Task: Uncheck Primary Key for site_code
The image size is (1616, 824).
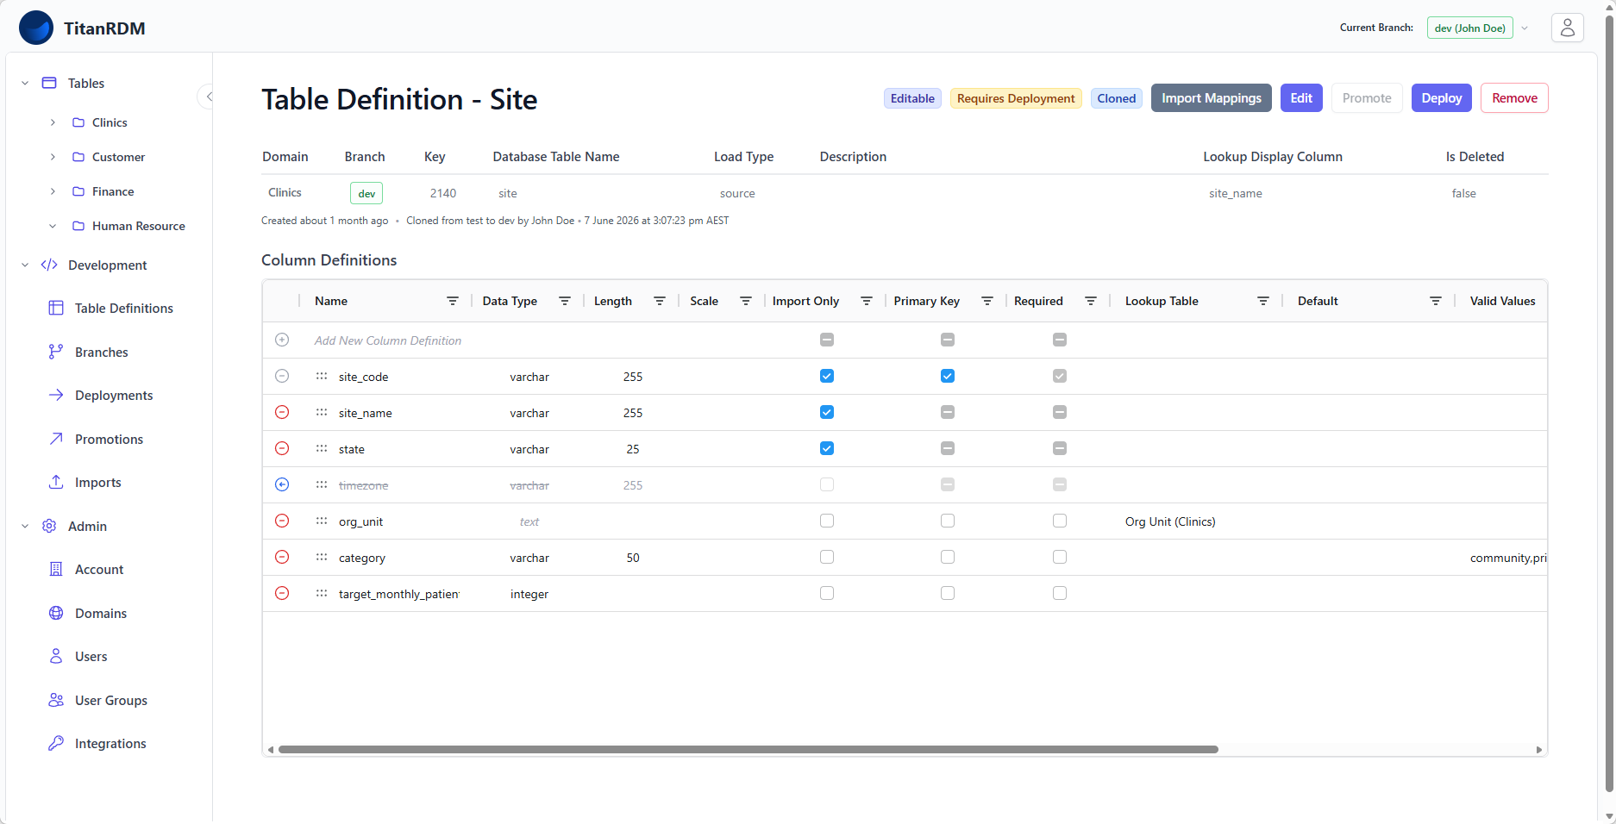Action: pos(948,376)
